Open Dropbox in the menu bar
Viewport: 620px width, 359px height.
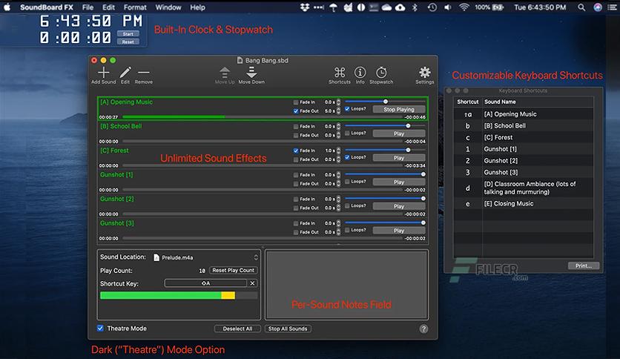point(305,7)
